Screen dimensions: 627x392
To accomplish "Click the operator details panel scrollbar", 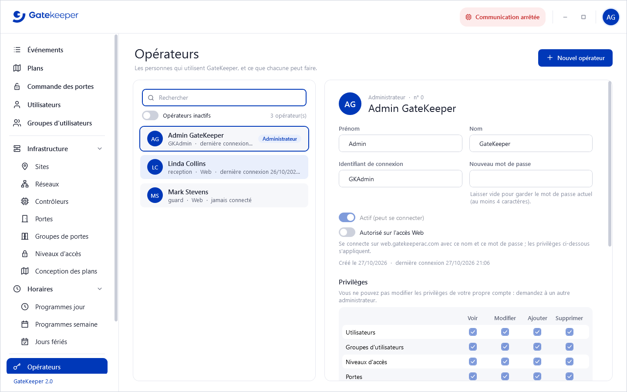I will 610,164.
